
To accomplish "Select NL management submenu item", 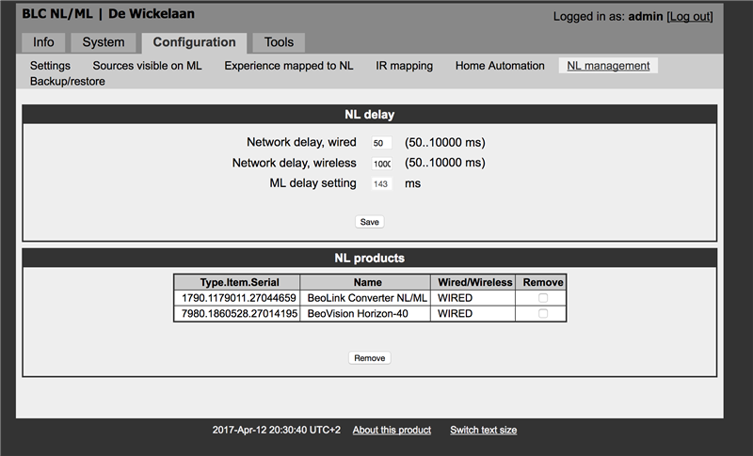I will pyautogui.click(x=608, y=66).
